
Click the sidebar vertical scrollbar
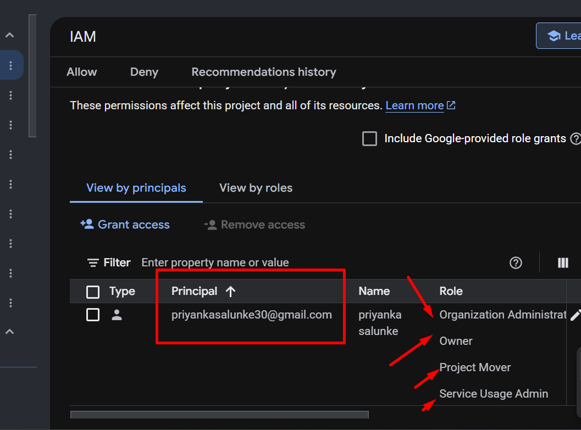point(32,75)
